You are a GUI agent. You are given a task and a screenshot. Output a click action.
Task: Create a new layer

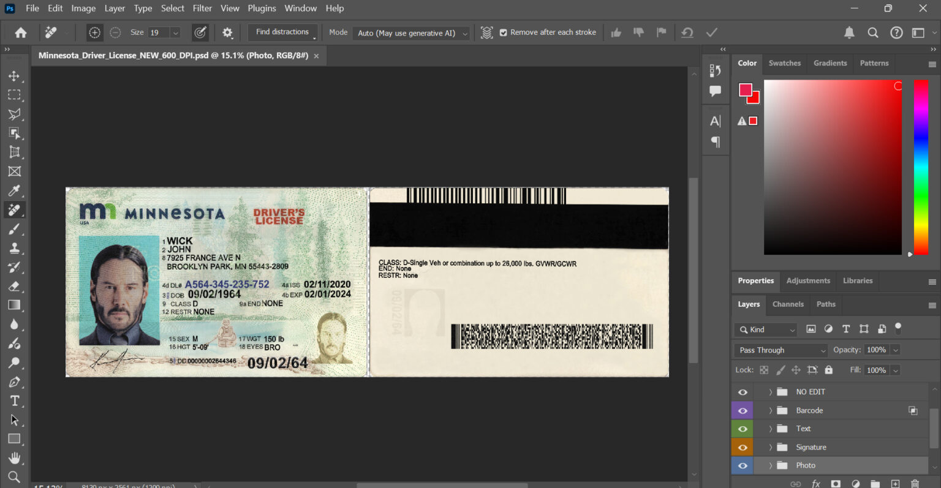895,484
